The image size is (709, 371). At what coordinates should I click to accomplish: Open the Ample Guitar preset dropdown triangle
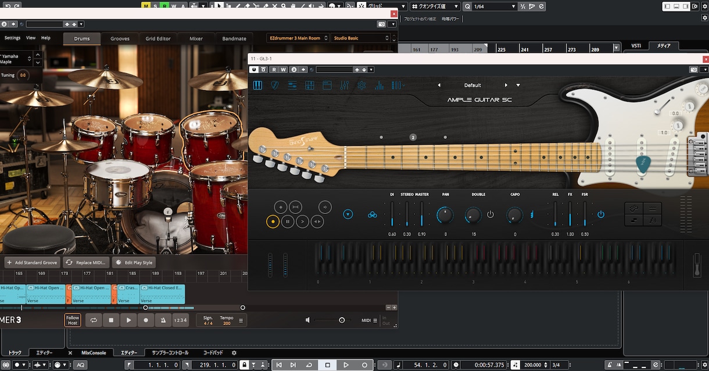point(518,85)
